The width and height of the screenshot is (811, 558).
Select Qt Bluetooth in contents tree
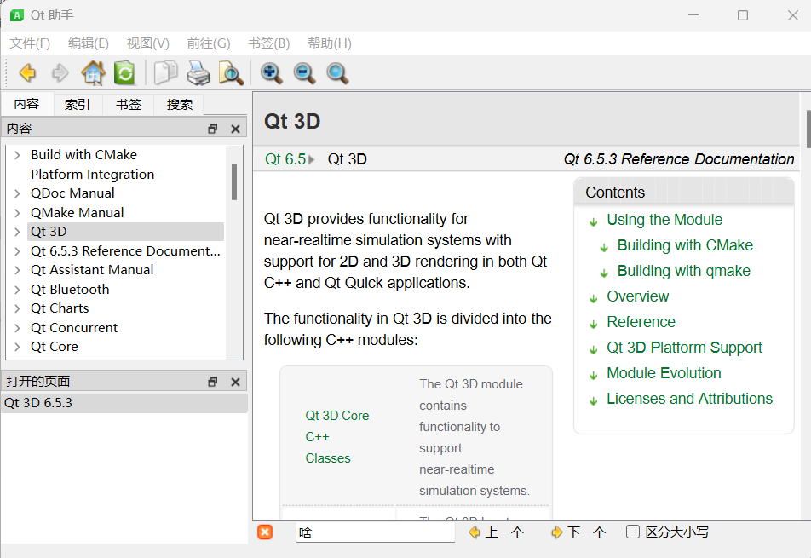coord(71,290)
